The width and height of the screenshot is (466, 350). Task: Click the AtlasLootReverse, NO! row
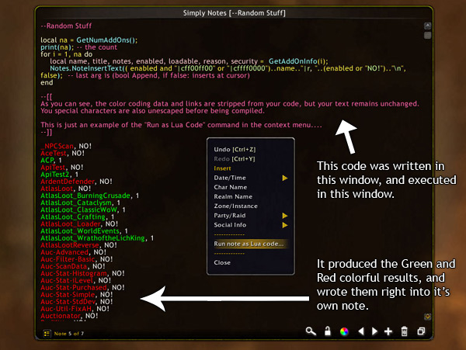[x=78, y=245]
